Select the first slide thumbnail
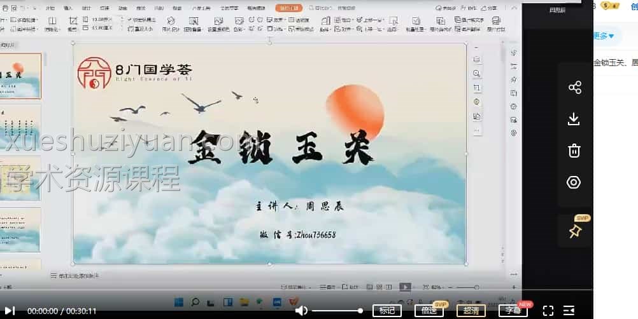Screen dimensions: 638x319 point(20,76)
